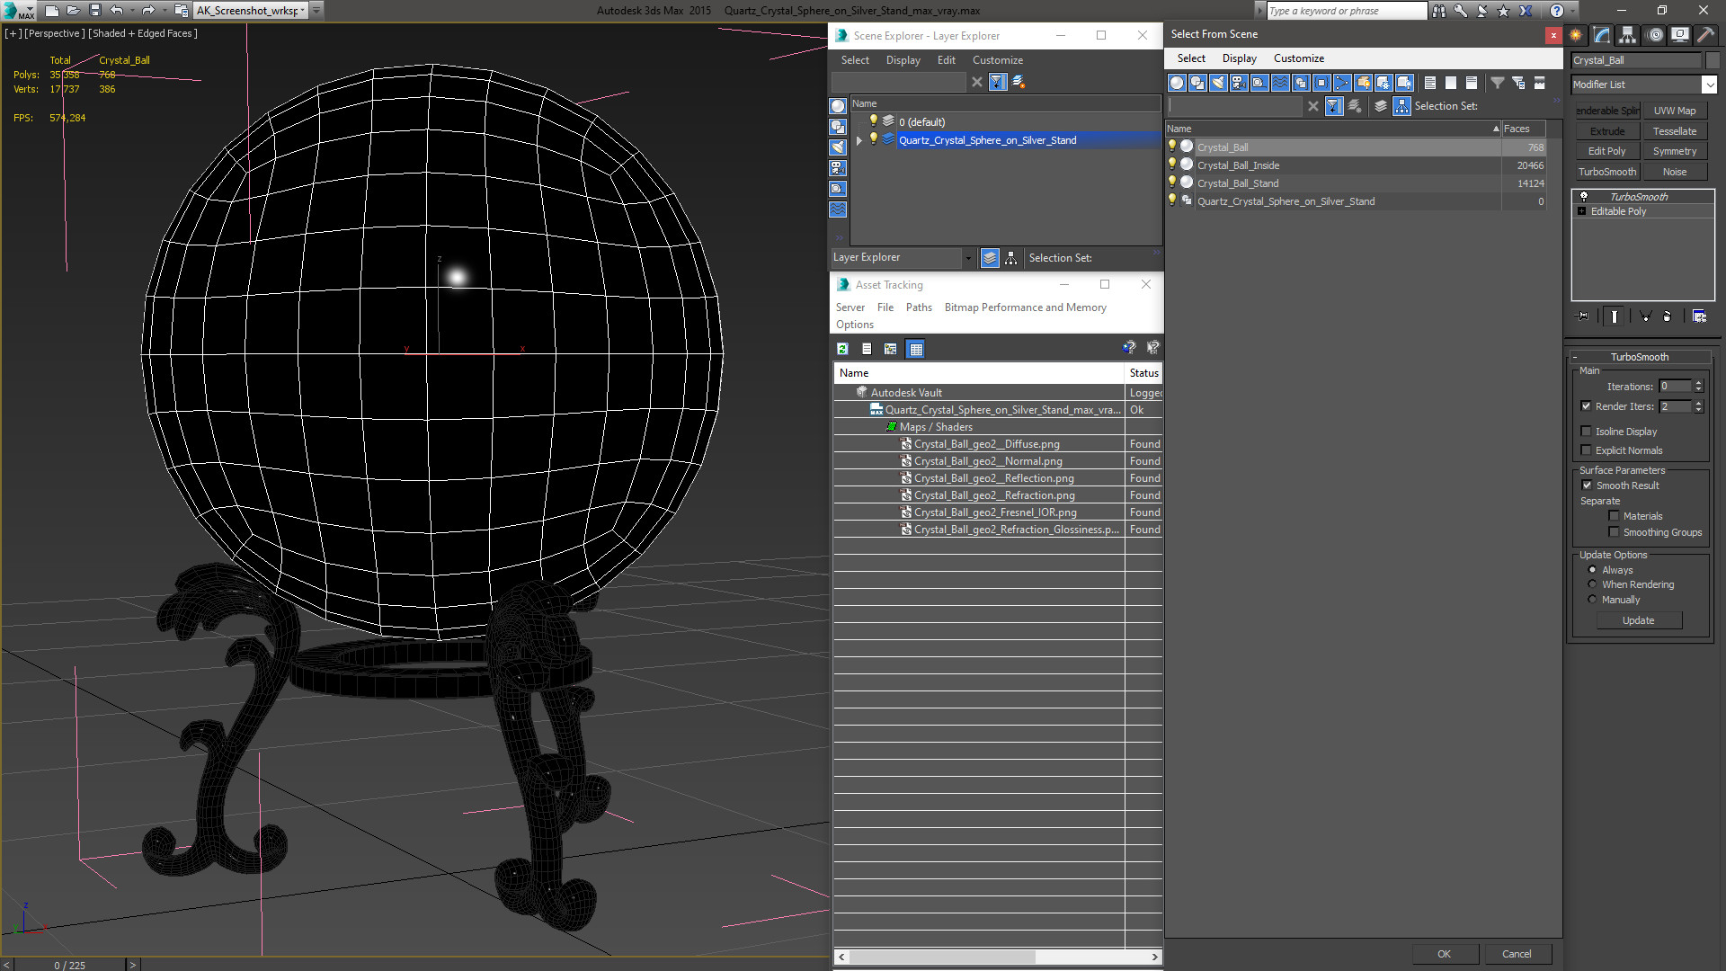Select the When Rendering update option
Screen dimensions: 1726x971
tap(1592, 584)
